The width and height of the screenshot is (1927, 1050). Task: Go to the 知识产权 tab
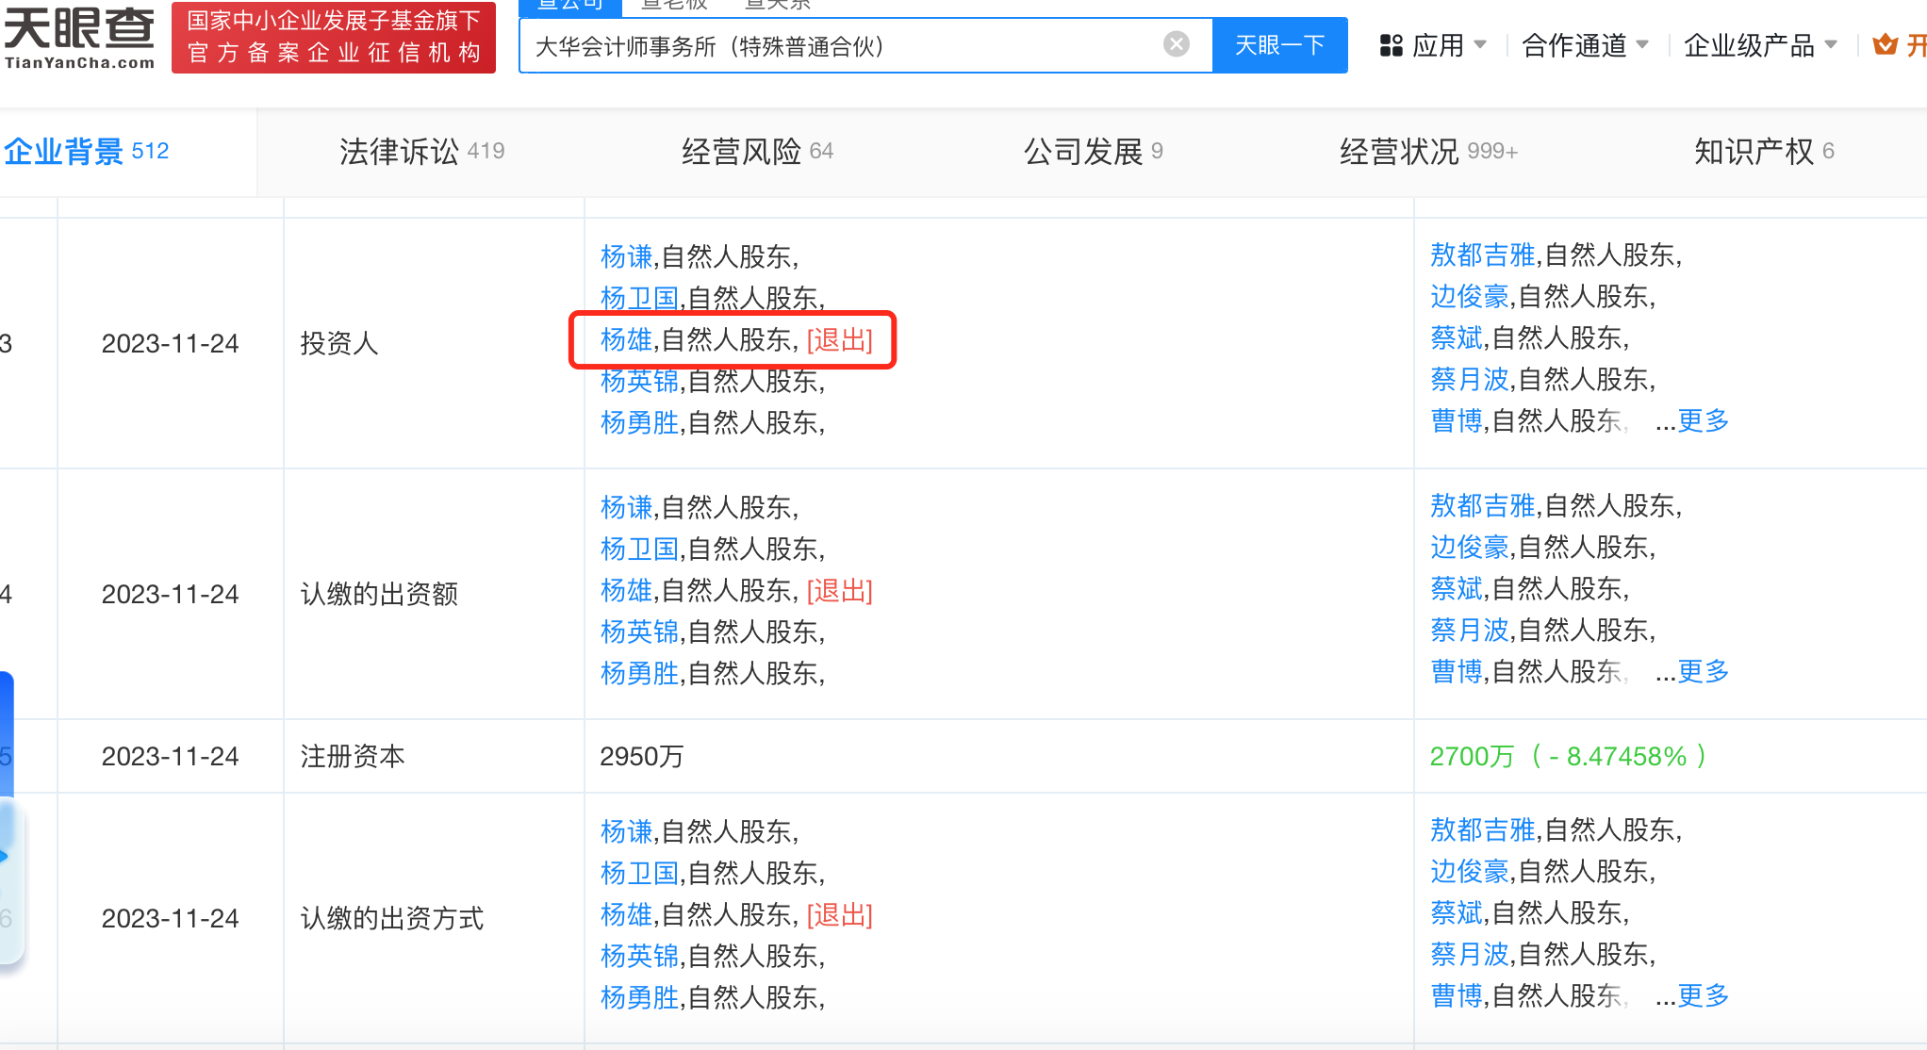(1763, 151)
